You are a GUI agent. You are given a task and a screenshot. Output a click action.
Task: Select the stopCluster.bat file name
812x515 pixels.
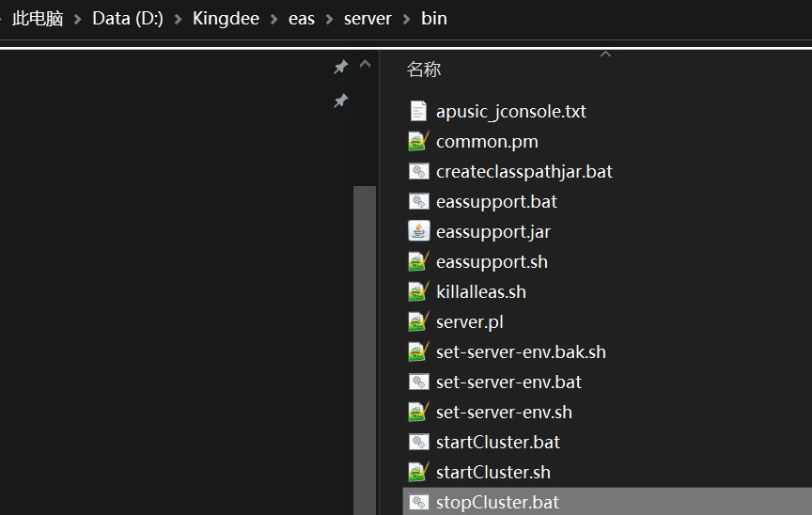pos(497,502)
